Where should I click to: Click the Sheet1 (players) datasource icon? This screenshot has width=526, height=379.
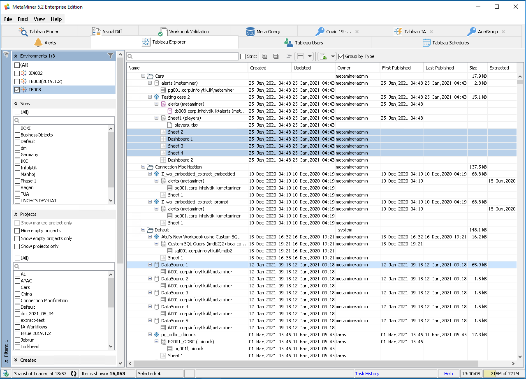pos(163,118)
